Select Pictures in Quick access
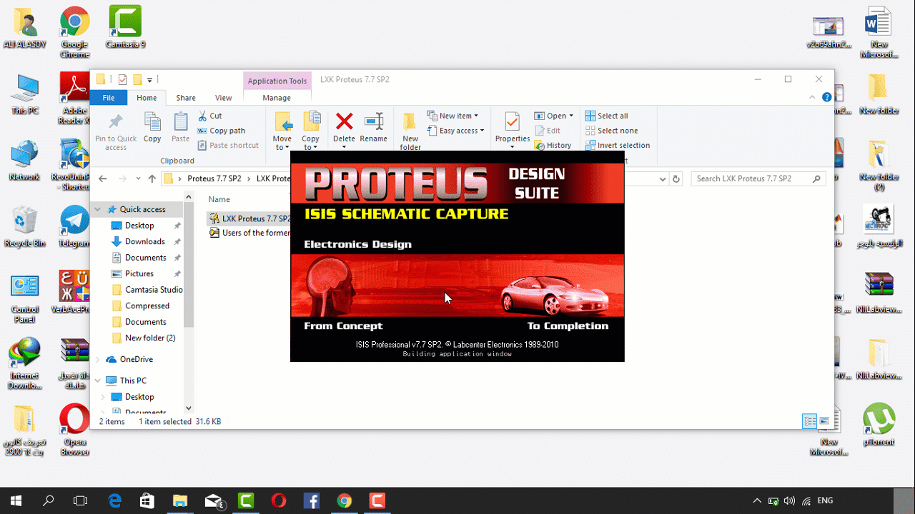The width and height of the screenshot is (915, 514). 139,273
